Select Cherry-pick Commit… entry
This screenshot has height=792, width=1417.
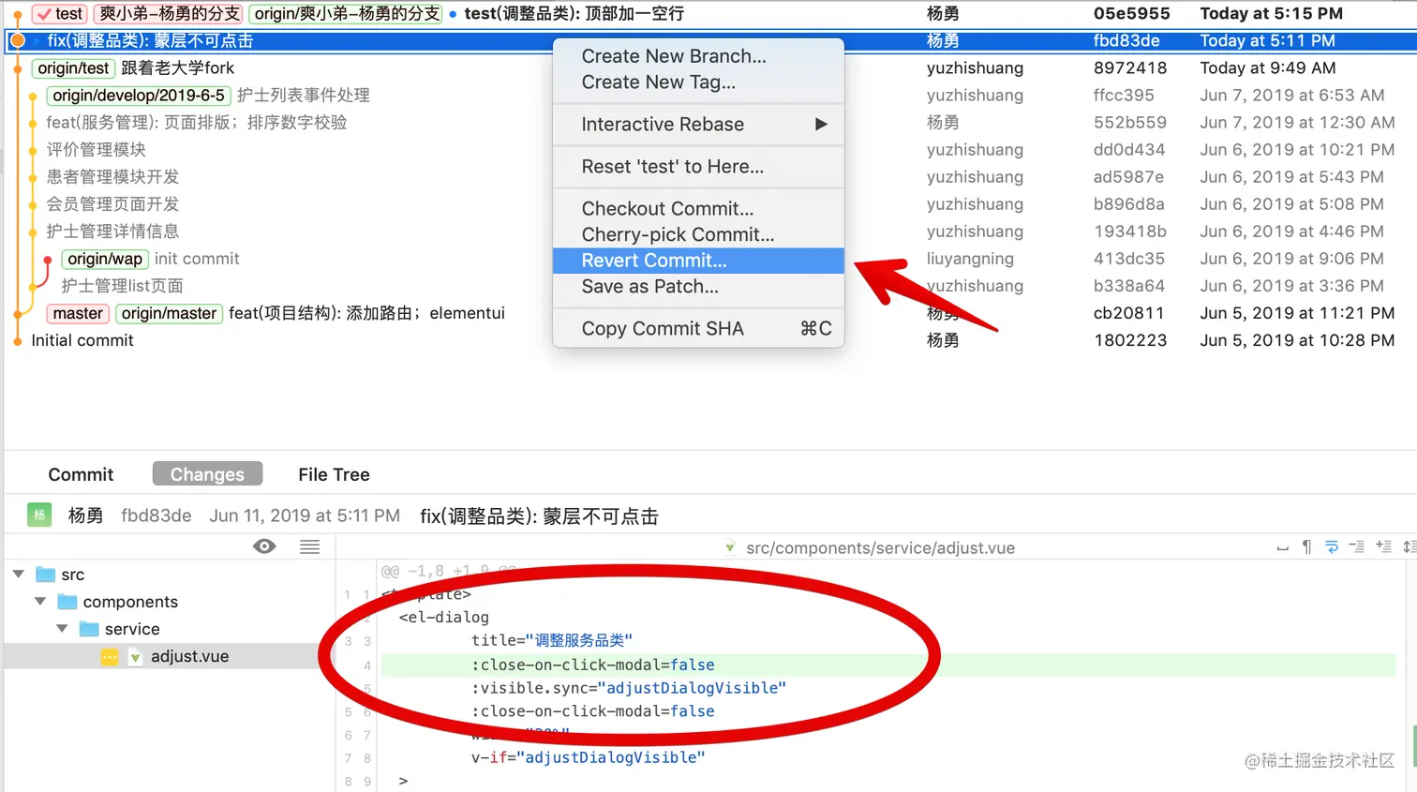[698, 234]
